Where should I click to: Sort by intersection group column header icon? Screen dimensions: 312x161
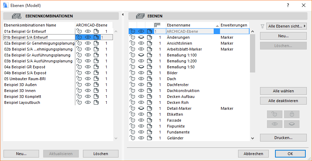157,25
